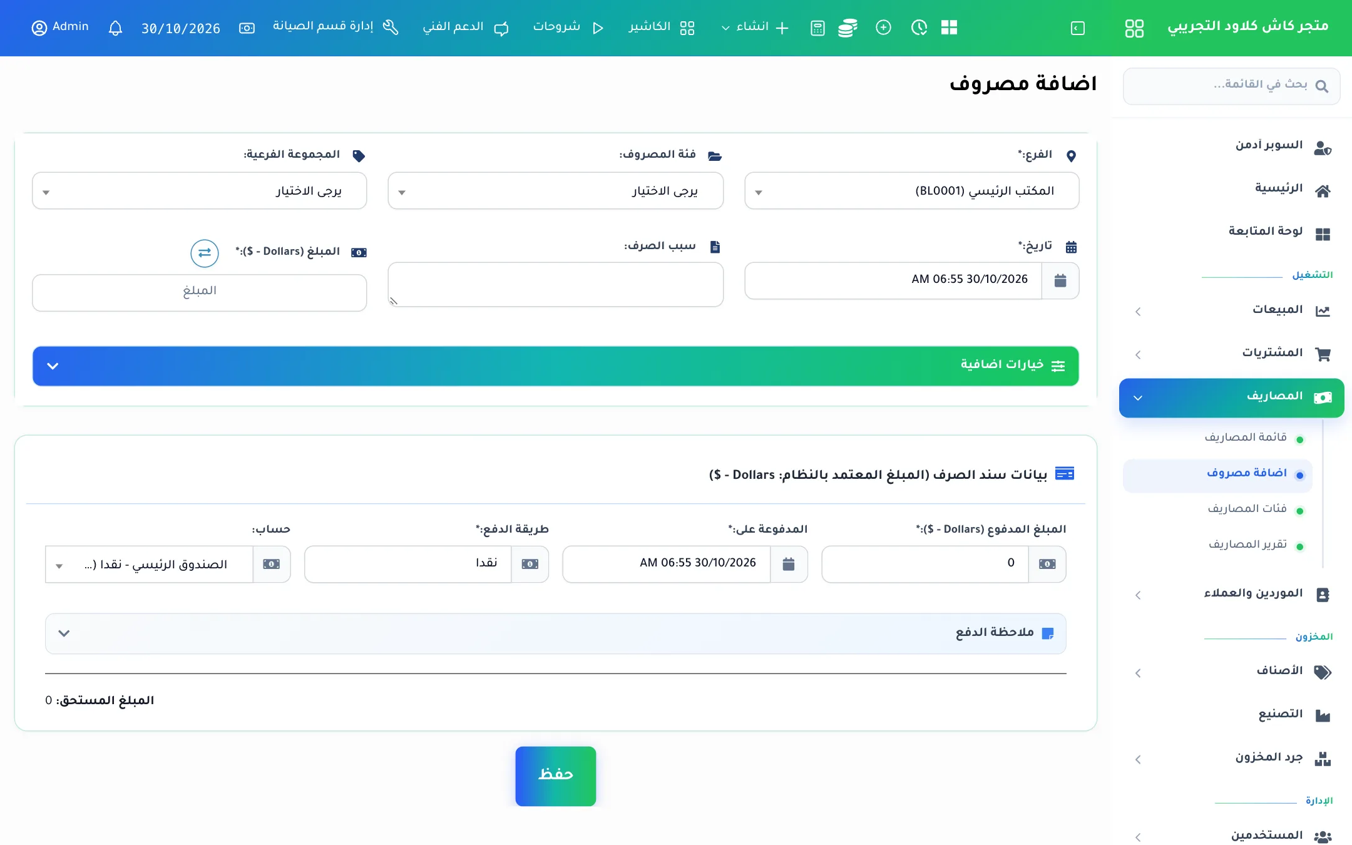
Task: Click the money icon beside the date 30/10/2026
Action: (x=247, y=28)
